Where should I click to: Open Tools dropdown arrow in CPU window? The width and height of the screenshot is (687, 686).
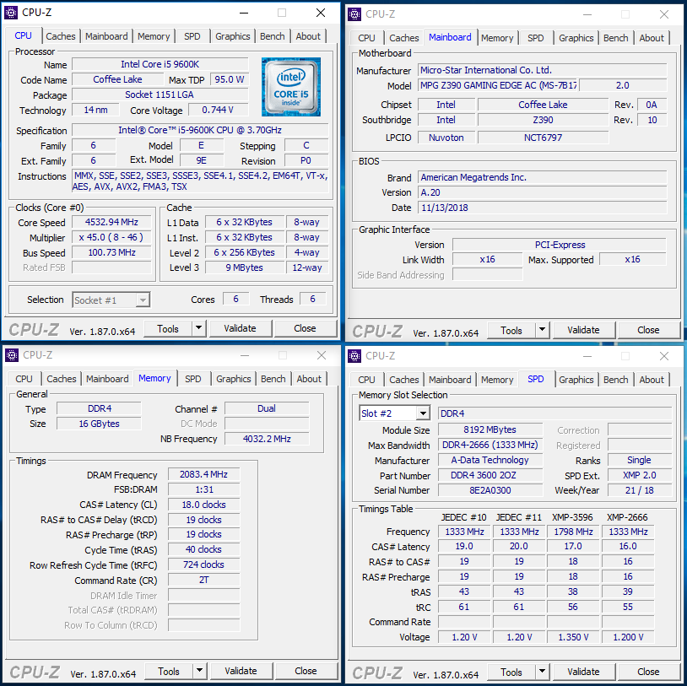pyautogui.click(x=199, y=328)
